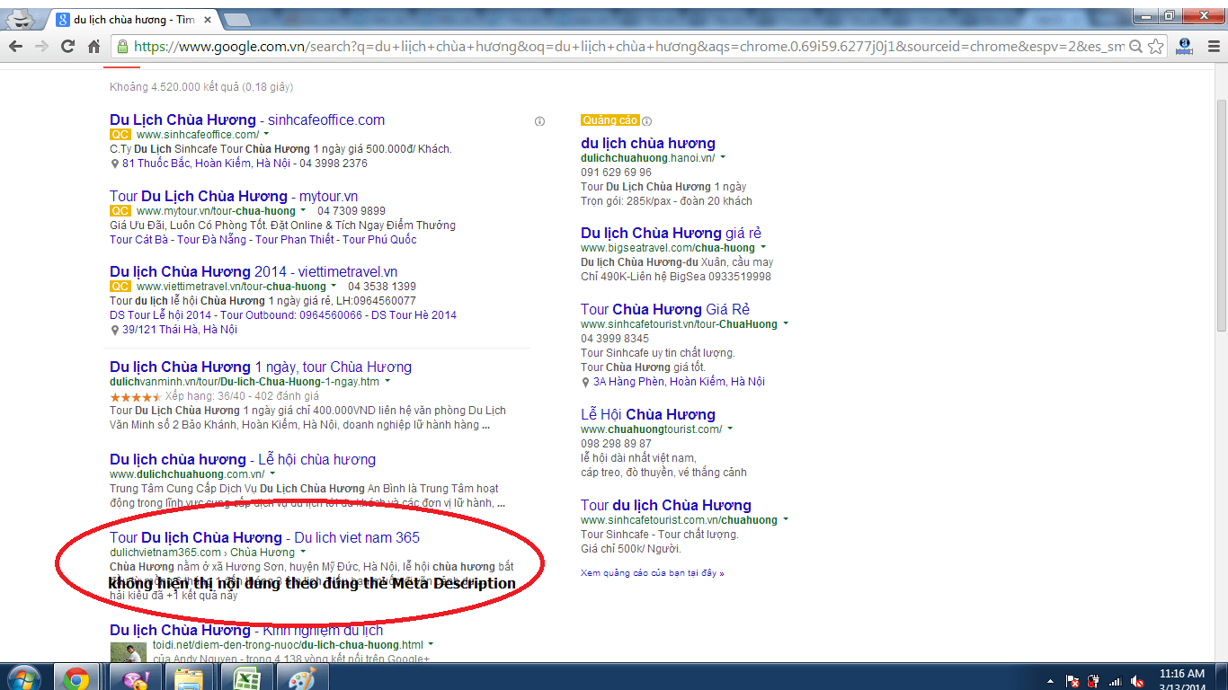Open the 'Lễ Hội Chùa Hương' ad
Image resolution: width=1228 pixels, height=690 pixels.
pos(648,414)
